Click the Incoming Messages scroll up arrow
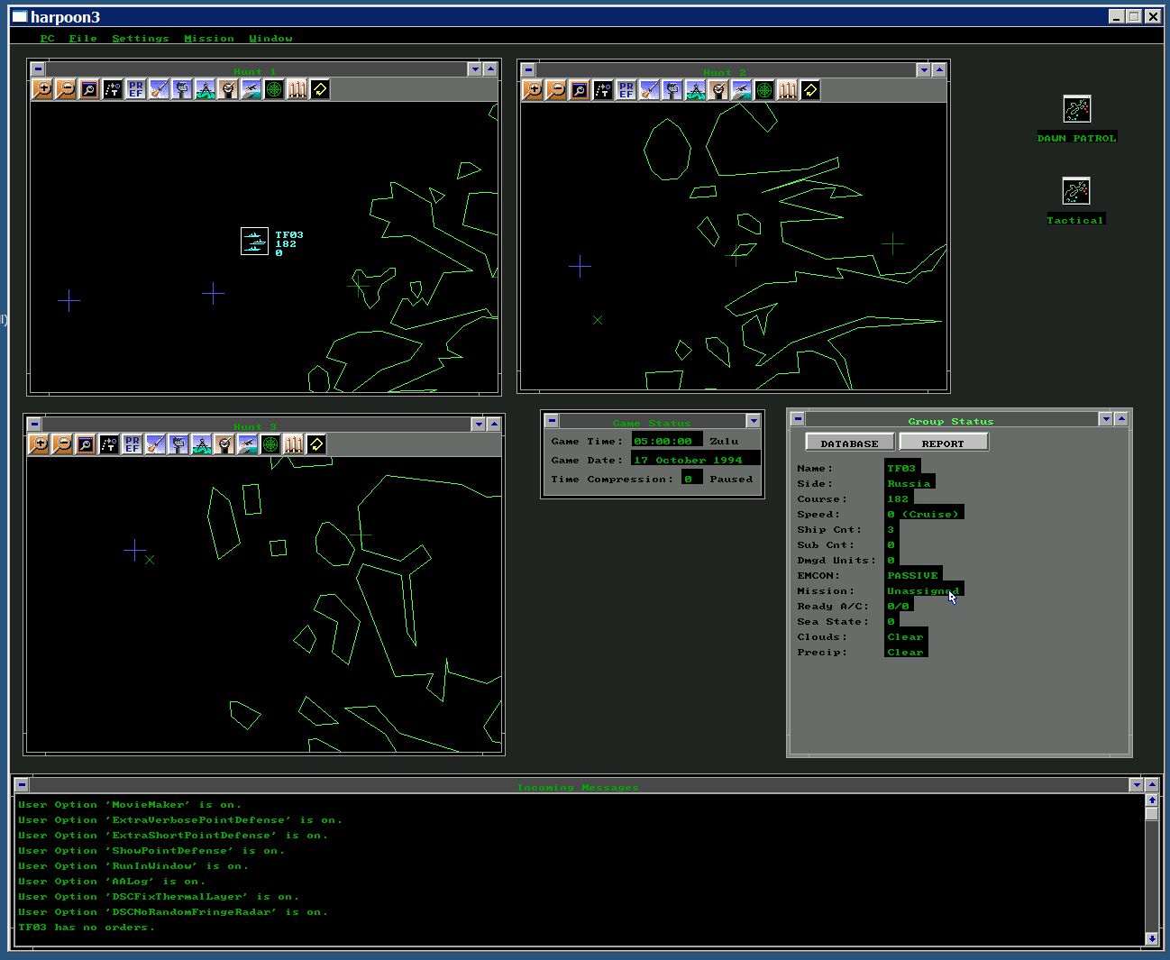This screenshot has height=960, width=1170. 1151,800
